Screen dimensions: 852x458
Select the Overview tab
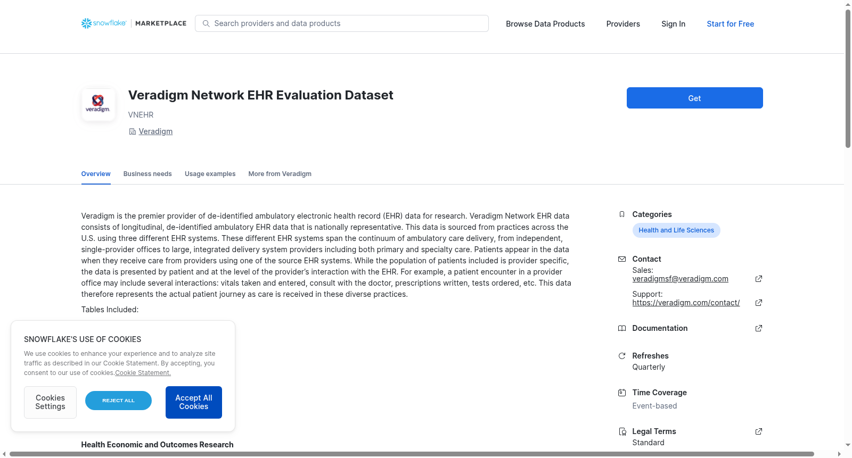(x=96, y=174)
